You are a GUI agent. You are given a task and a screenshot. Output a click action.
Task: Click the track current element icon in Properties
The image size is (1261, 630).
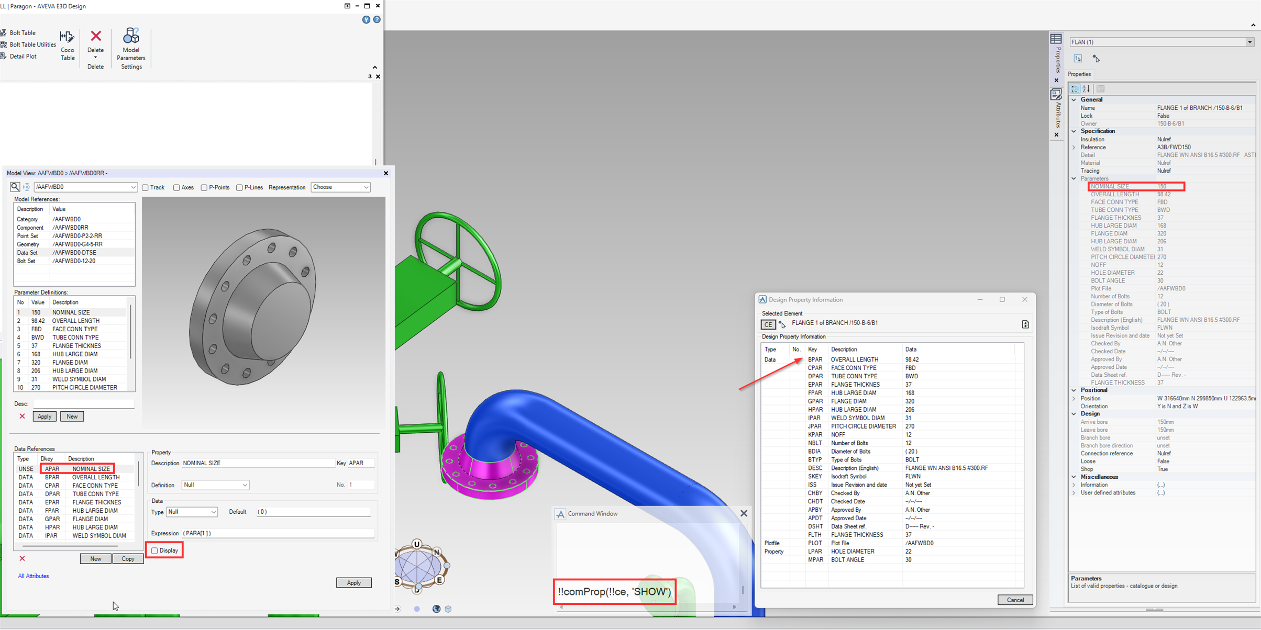1078,59
